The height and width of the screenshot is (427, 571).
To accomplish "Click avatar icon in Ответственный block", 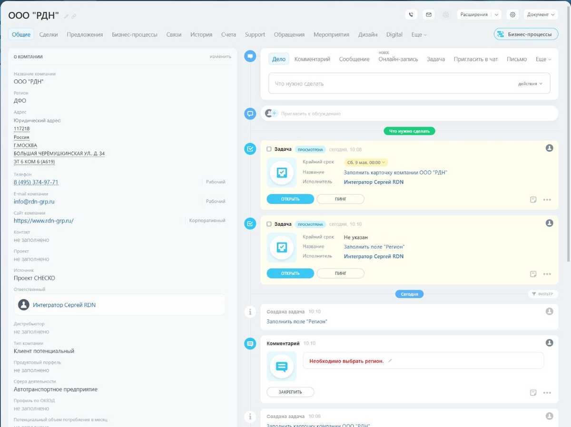I will [24, 305].
